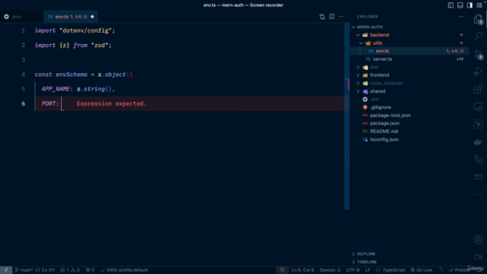487x274 pixels.
Task: Open the Run and Debug view
Action: [479, 72]
